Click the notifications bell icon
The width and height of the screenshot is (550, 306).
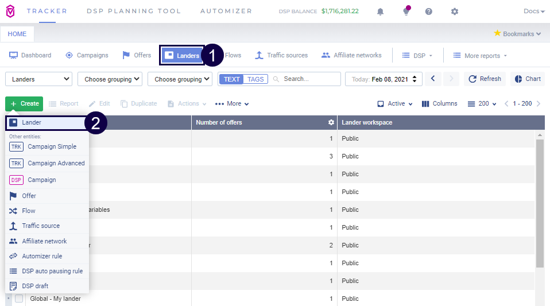(x=380, y=11)
